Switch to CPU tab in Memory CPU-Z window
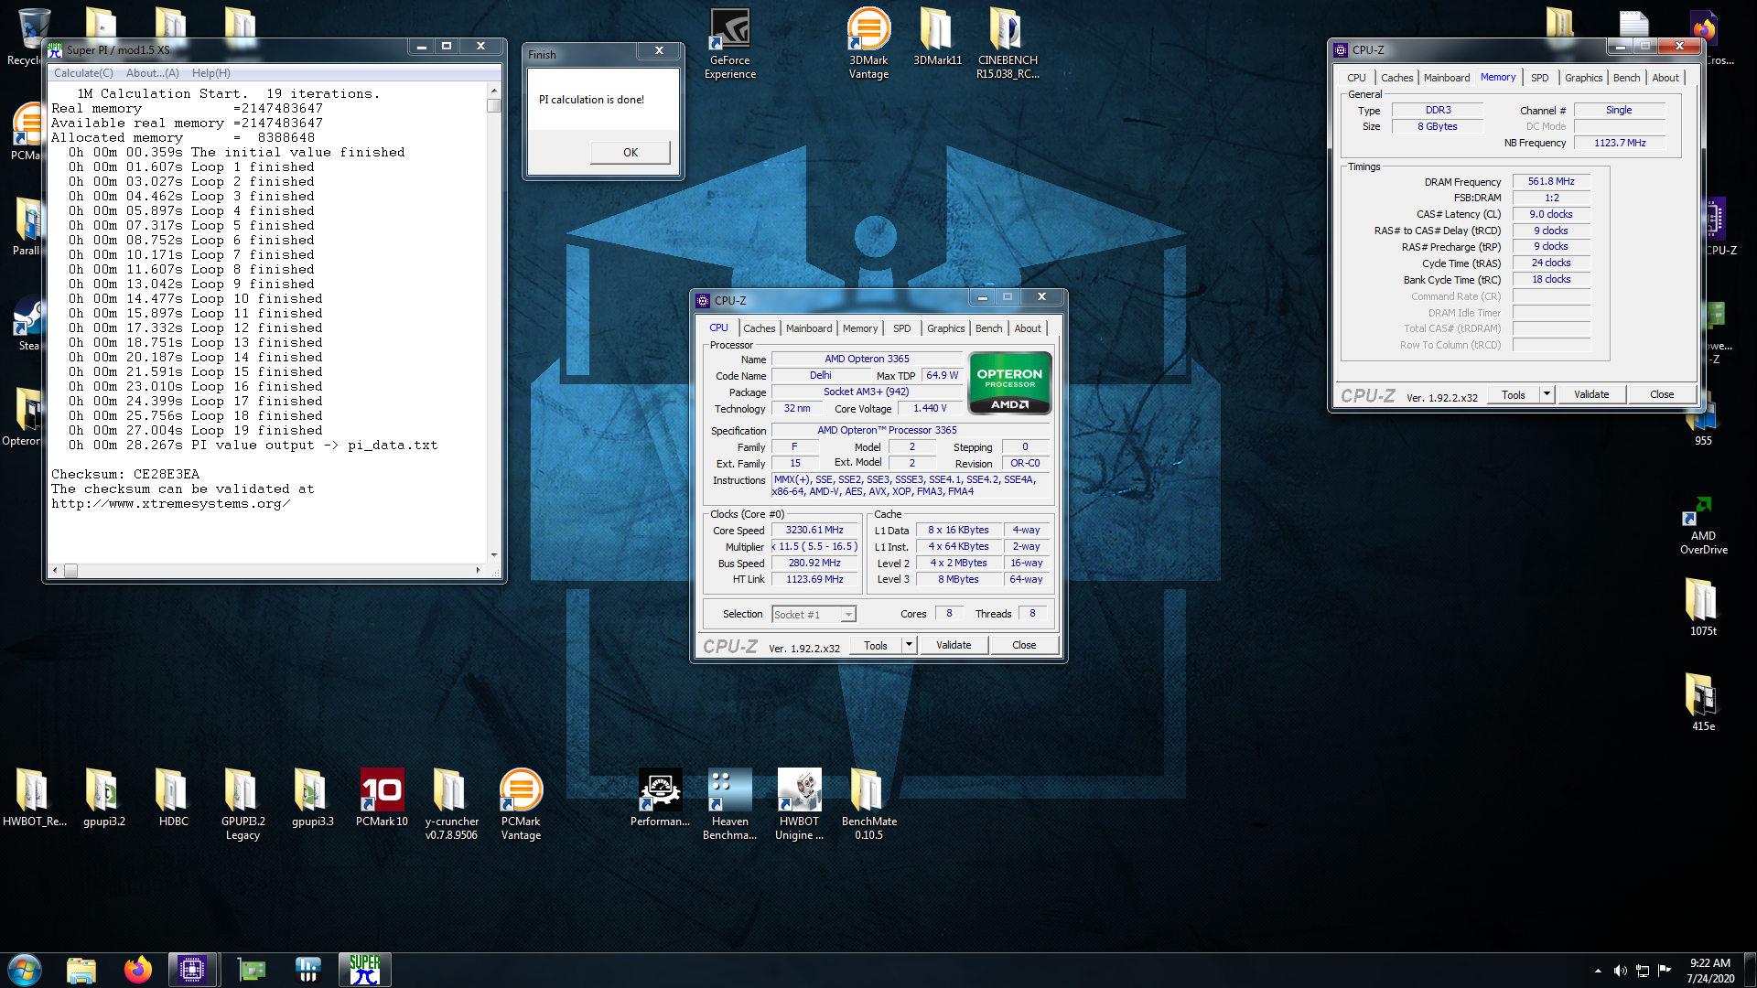The image size is (1757, 988). [x=1356, y=78]
